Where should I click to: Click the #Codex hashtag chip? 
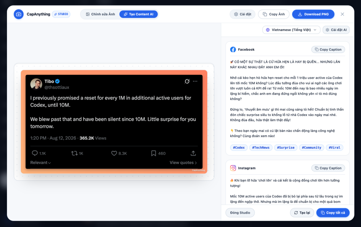point(239,148)
